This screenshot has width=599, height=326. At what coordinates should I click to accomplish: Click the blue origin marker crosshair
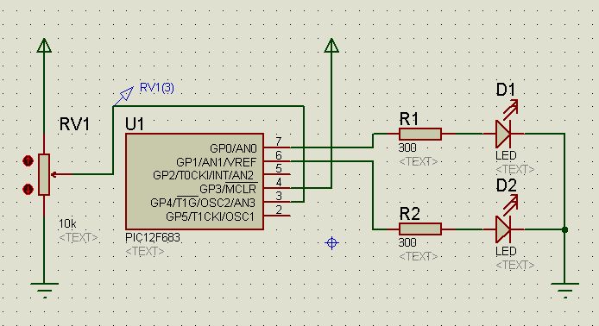[331, 243]
